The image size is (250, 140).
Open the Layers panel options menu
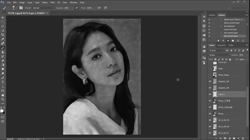pyautogui.click(x=246, y=45)
